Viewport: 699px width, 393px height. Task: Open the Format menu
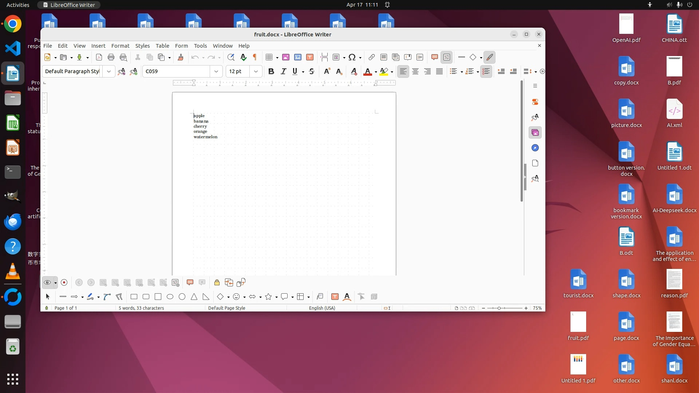(x=120, y=46)
